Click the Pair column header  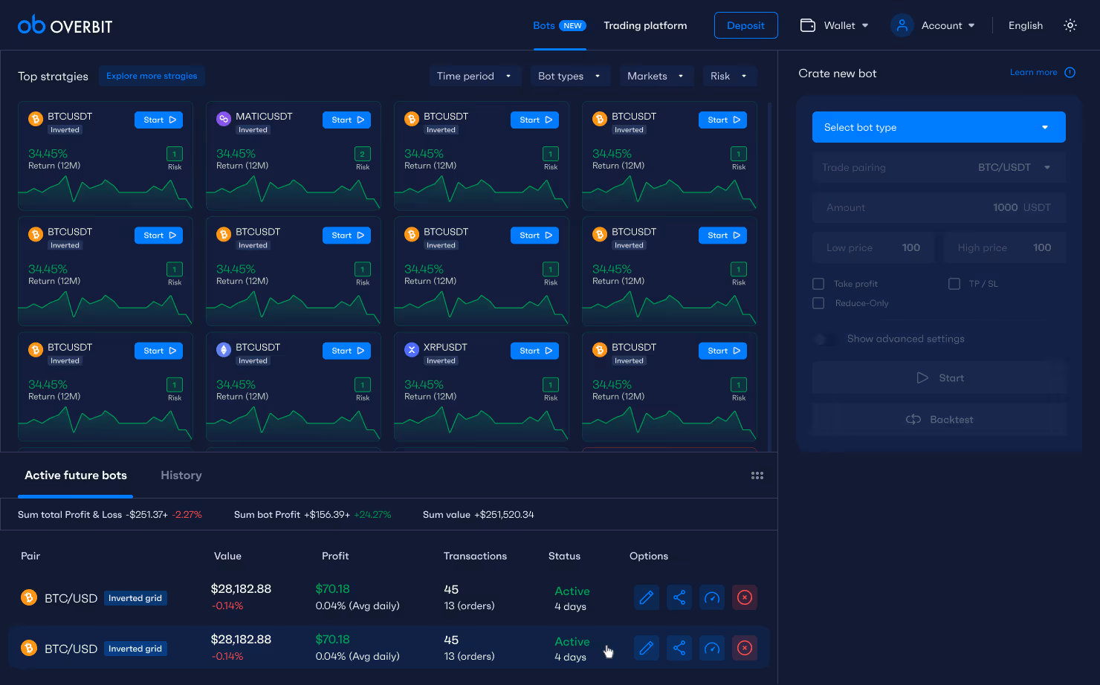pos(30,556)
